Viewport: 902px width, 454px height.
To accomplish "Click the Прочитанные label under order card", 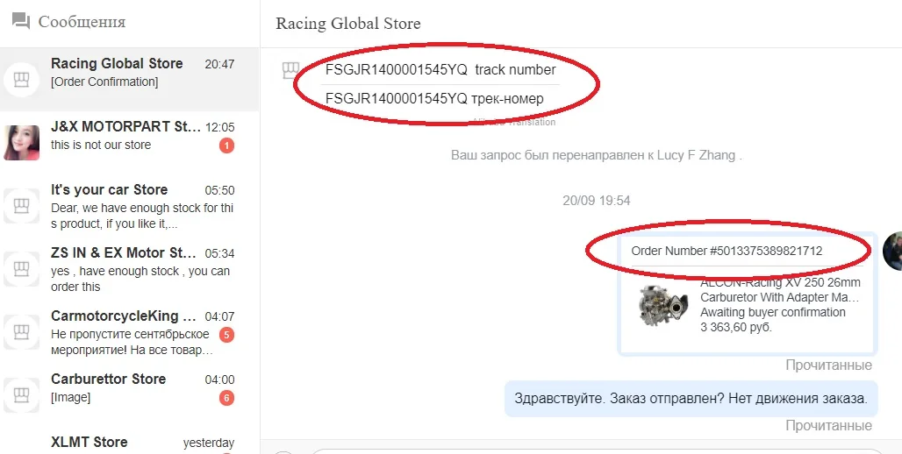I will 828,365.
